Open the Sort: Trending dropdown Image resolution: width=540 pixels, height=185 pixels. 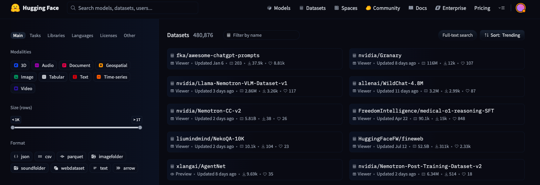tap(502, 35)
